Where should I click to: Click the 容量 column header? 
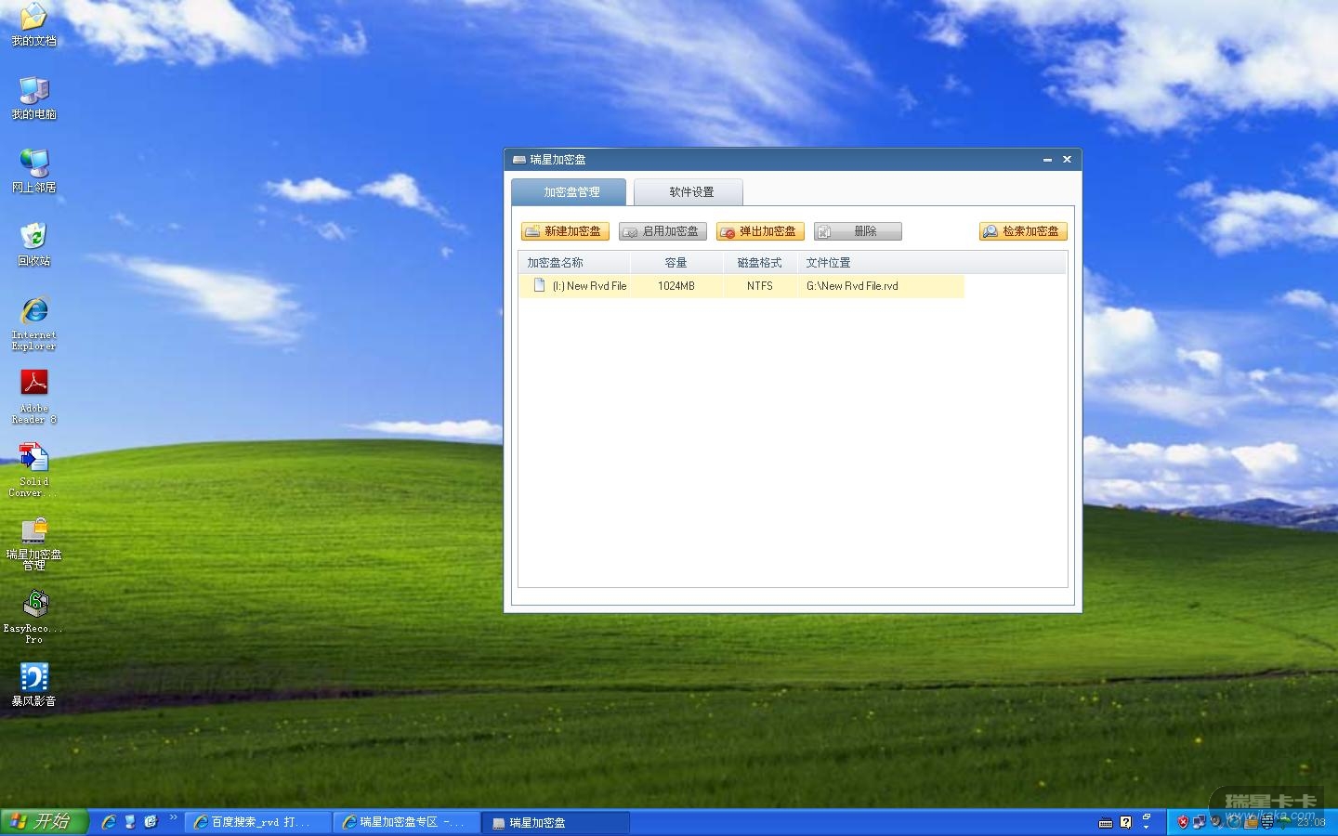(x=676, y=263)
